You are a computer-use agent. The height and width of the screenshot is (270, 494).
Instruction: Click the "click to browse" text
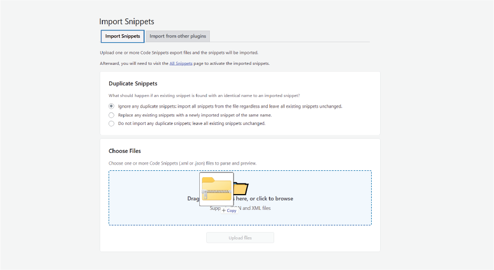272,199
